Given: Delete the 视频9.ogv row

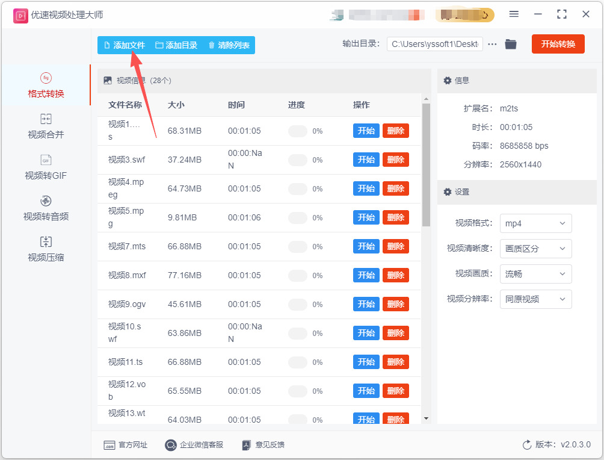Looking at the screenshot, I should [x=396, y=304].
